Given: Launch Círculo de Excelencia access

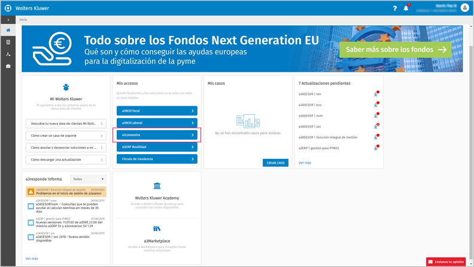Looking at the screenshot, I should [x=157, y=159].
